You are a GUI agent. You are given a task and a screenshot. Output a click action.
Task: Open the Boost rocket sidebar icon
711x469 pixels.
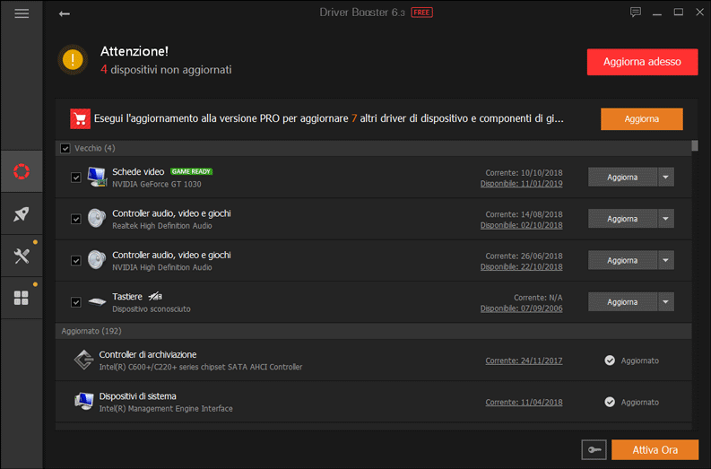[x=22, y=214]
